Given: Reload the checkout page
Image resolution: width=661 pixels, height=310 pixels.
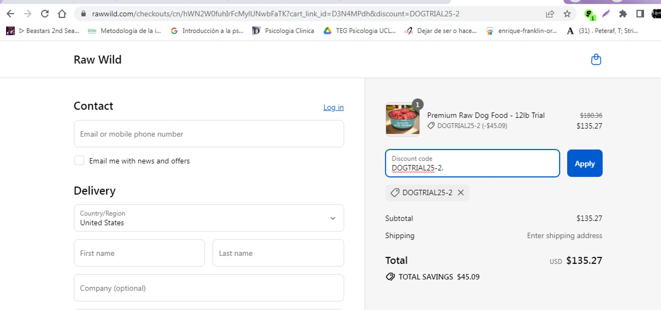Looking at the screenshot, I should point(45,14).
